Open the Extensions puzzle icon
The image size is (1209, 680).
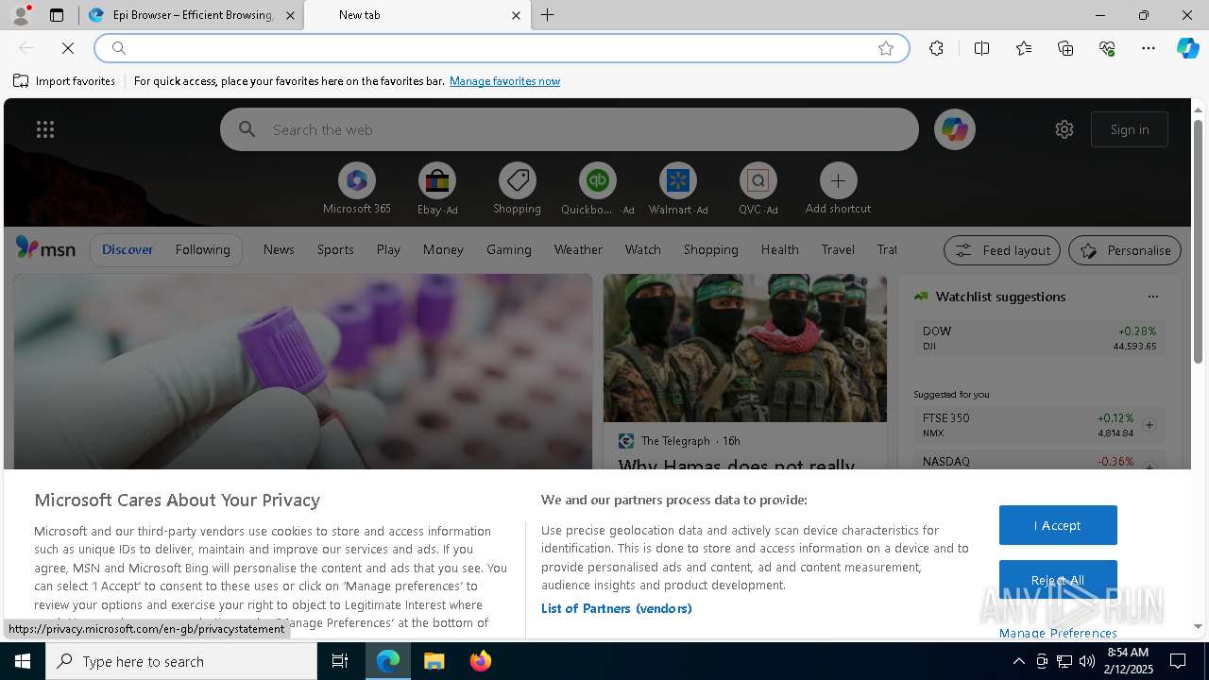point(936,48)
